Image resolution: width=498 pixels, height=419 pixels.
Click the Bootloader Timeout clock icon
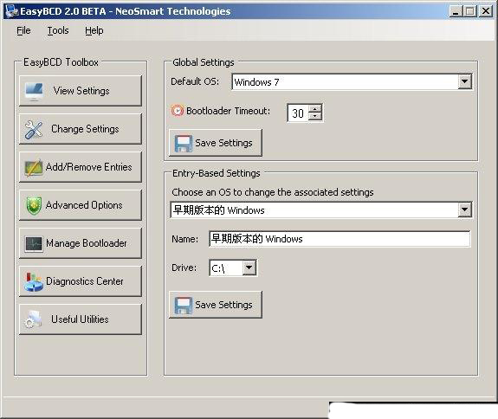tap(178, 111)
